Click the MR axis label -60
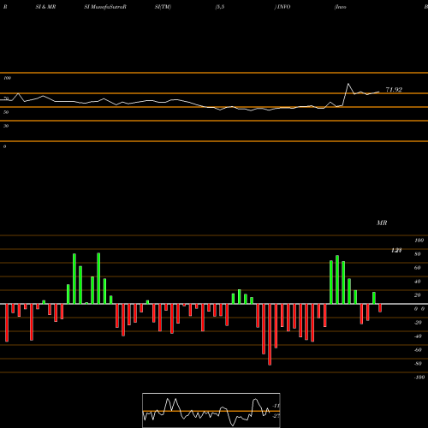 (x=418, y=350)
